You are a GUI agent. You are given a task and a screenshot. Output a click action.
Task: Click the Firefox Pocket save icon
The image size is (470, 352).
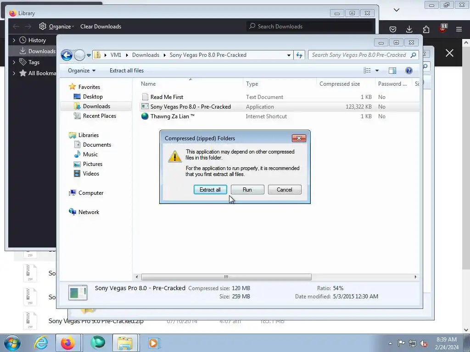[x=393, y=29]
